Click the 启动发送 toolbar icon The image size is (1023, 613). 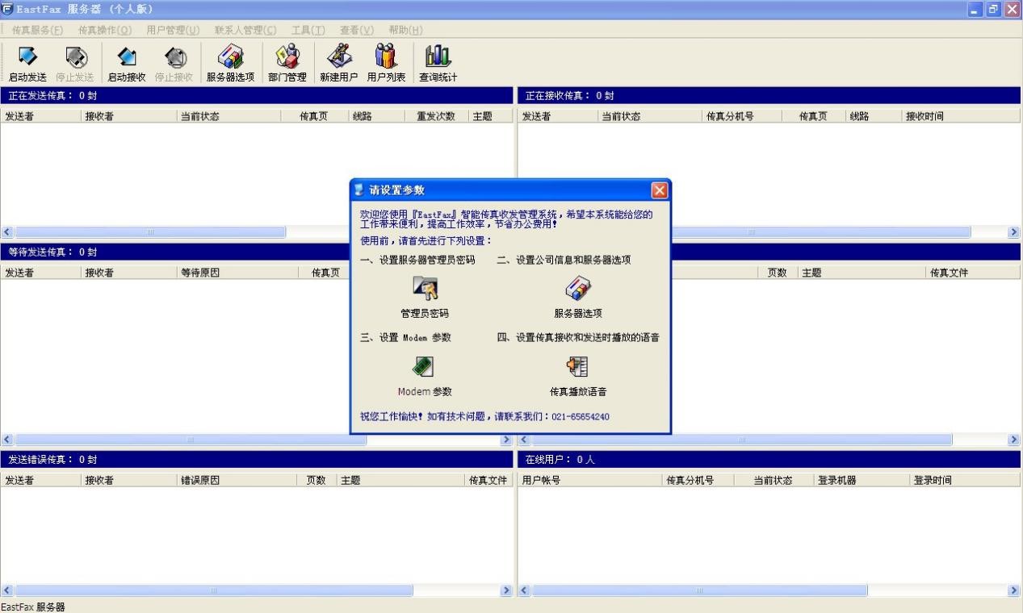pyautogui.click(x=27, y=56)
